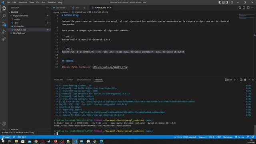Click the bash terminal profile label
The image size is (256, 144).
point(228,80)
